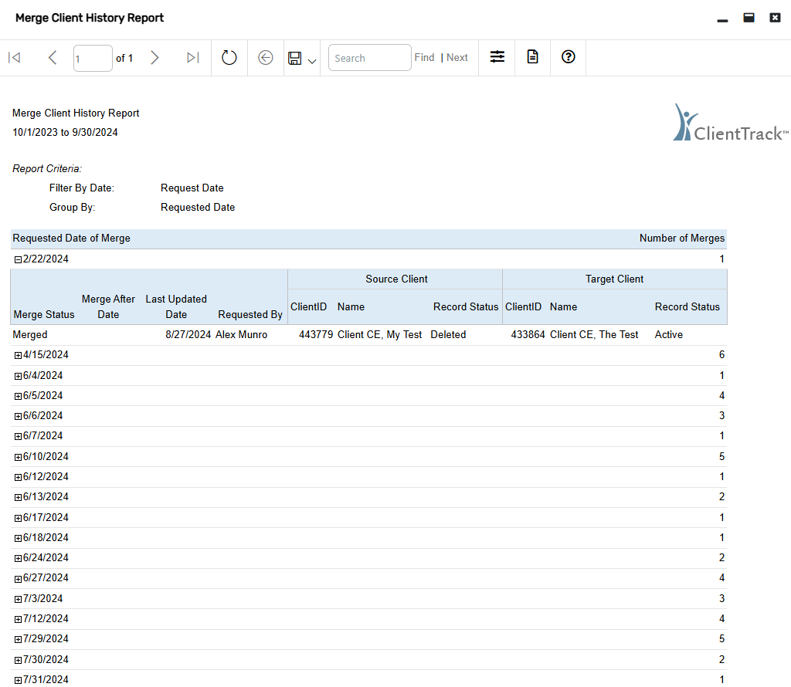Screen dimensions: 791x687
Task: Expand the 6/27/2024 merge group
Action: (x=17, y=577)
